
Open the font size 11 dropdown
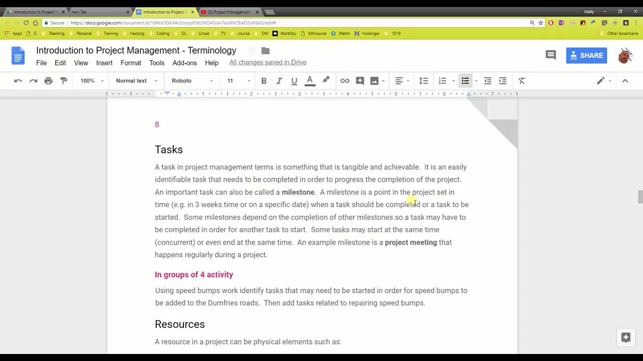click(x=238, y=81)
